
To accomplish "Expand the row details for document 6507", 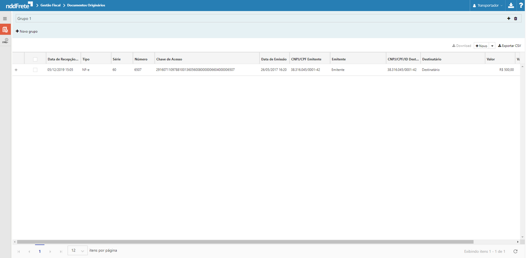I will pyautogui.click(x=16, y=70).
